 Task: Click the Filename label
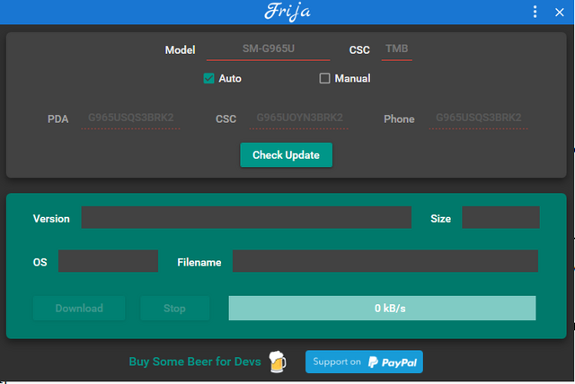click(x=199, y=263)
